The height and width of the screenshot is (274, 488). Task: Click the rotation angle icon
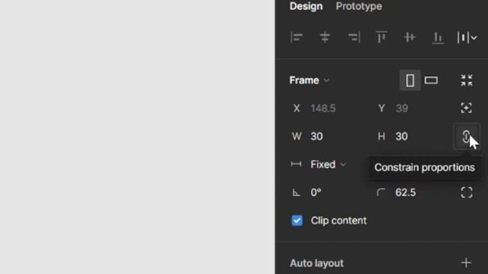click(x=297, y=193)
